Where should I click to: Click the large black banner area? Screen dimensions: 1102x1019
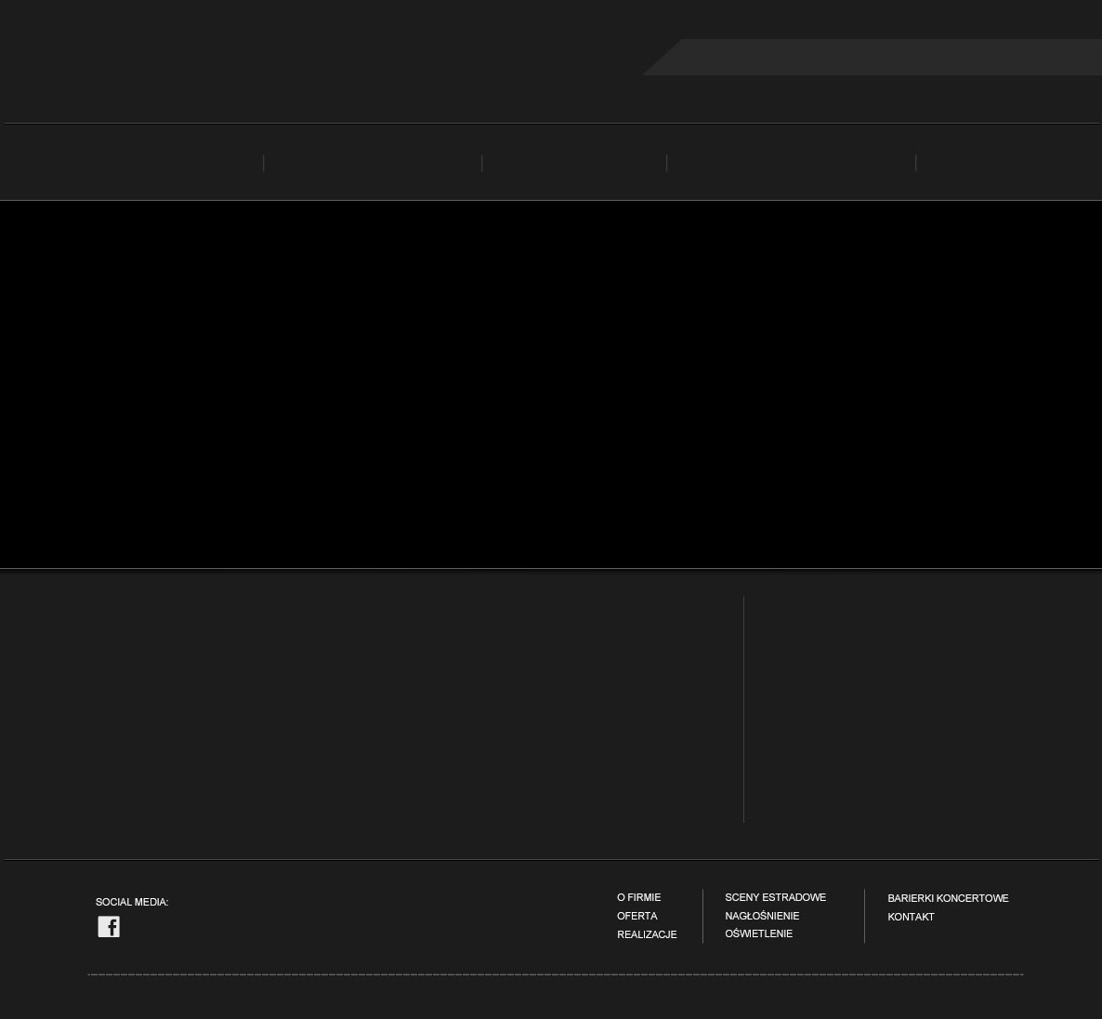551,384
